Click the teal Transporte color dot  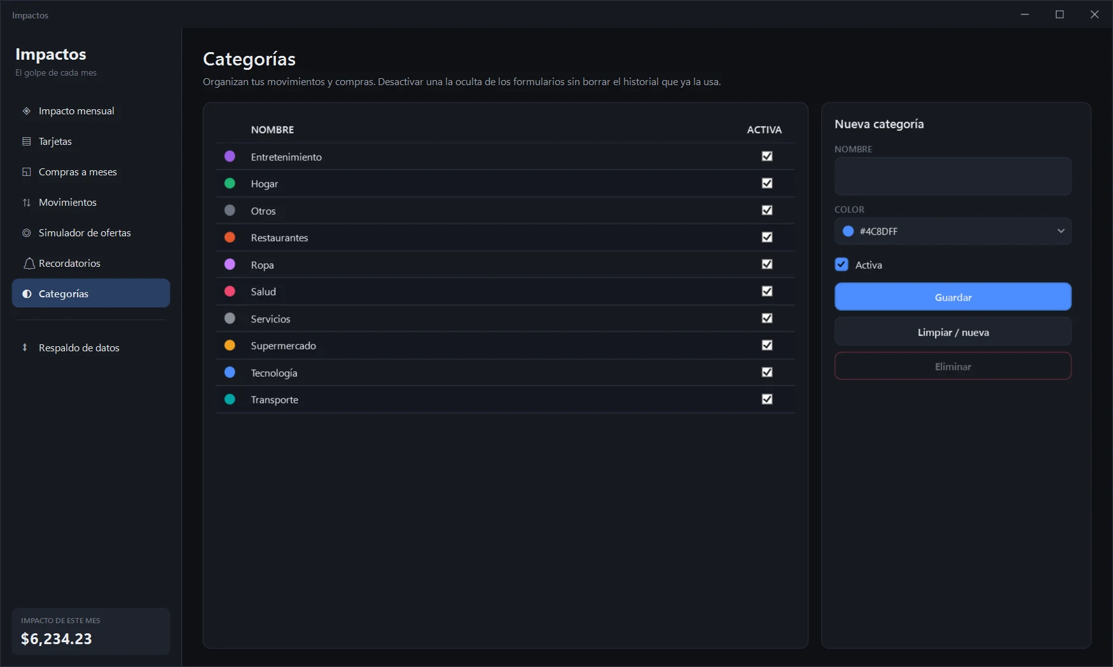click(230, 399)
